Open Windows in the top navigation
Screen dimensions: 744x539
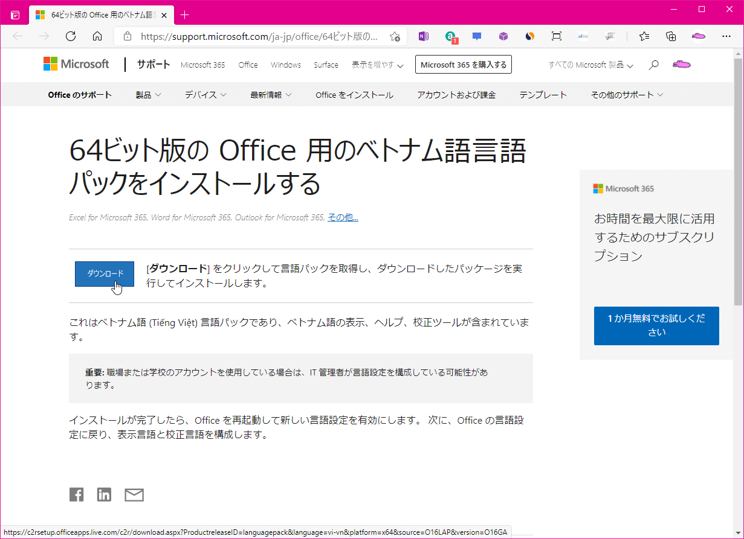click(286, 65)
